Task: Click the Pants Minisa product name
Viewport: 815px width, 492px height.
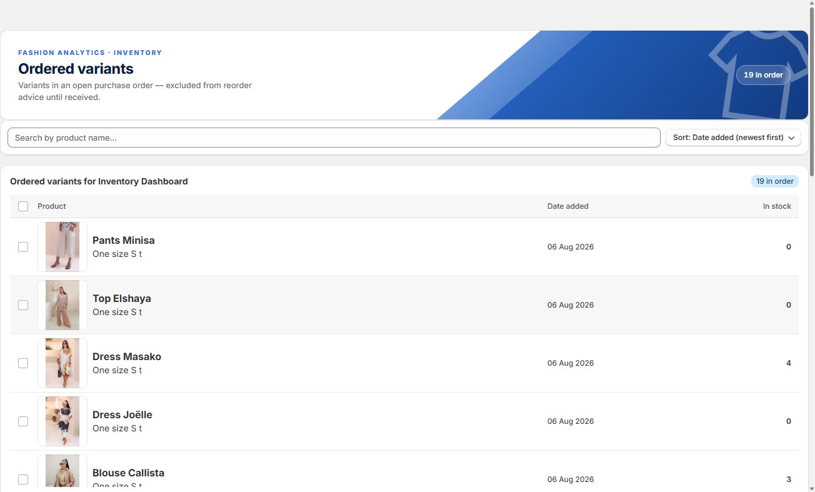Action: click(x=124, y=240)
